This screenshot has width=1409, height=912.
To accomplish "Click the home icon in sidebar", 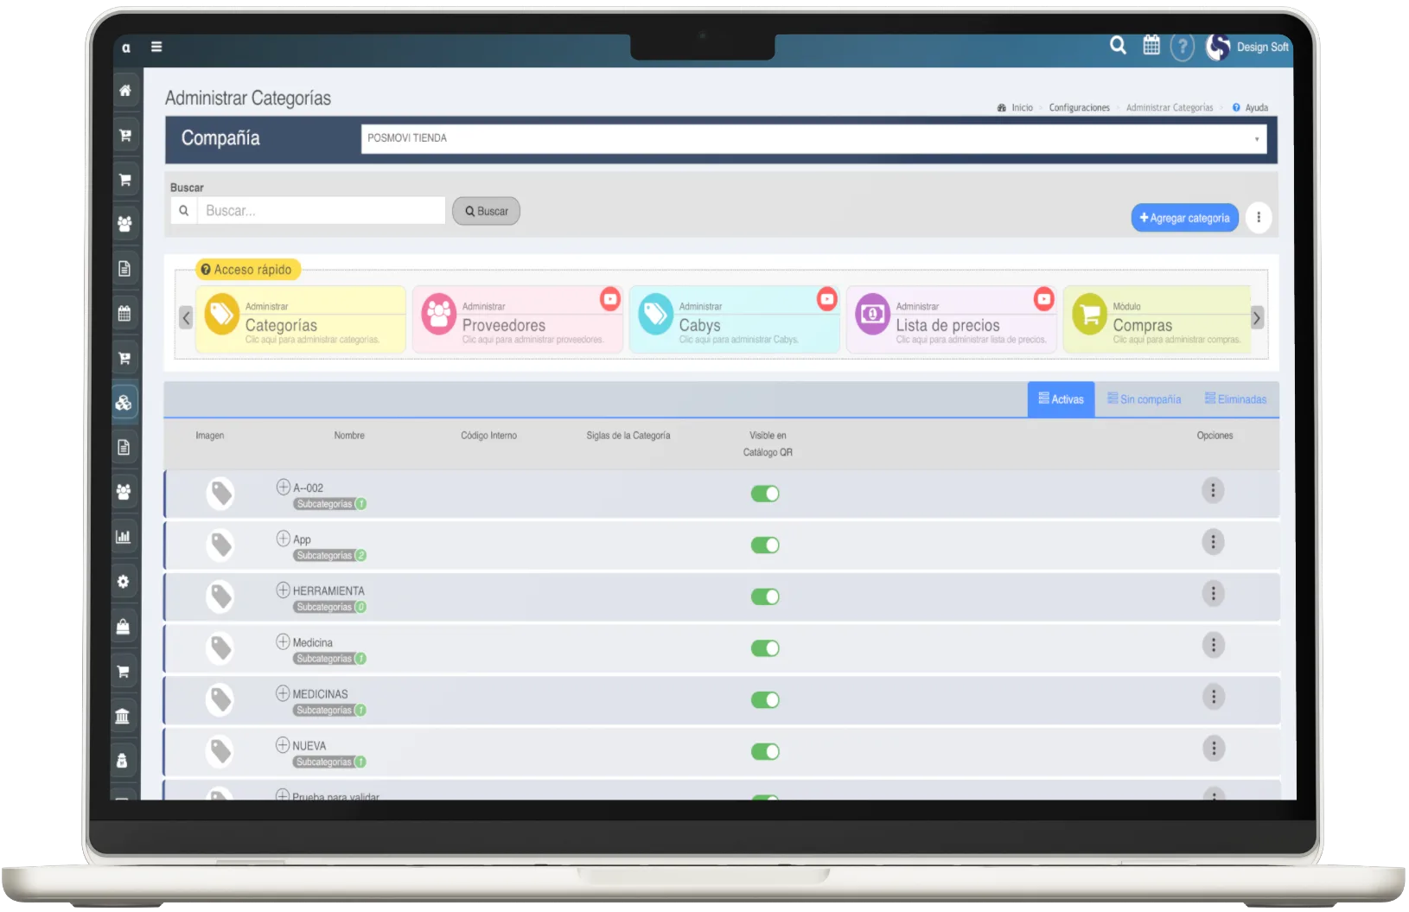I will pos(125,91).
